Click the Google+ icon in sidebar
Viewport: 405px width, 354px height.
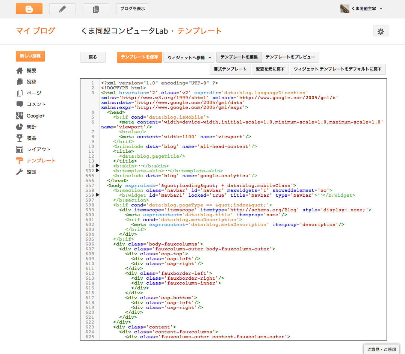pos(20,116)
